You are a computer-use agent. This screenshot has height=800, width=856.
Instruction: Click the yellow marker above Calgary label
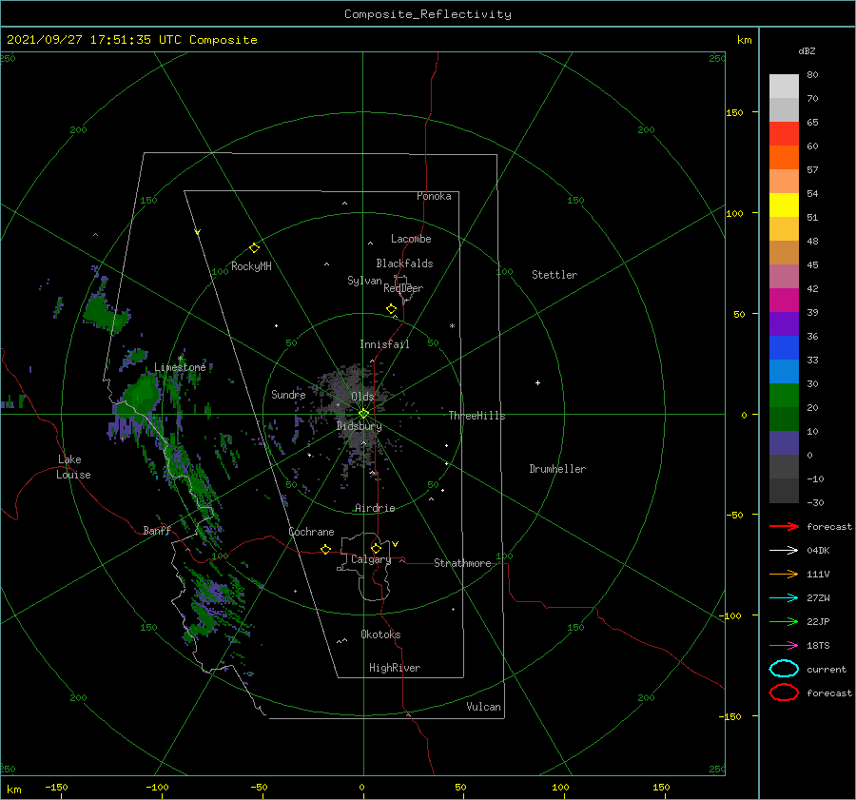click(376, 548)
